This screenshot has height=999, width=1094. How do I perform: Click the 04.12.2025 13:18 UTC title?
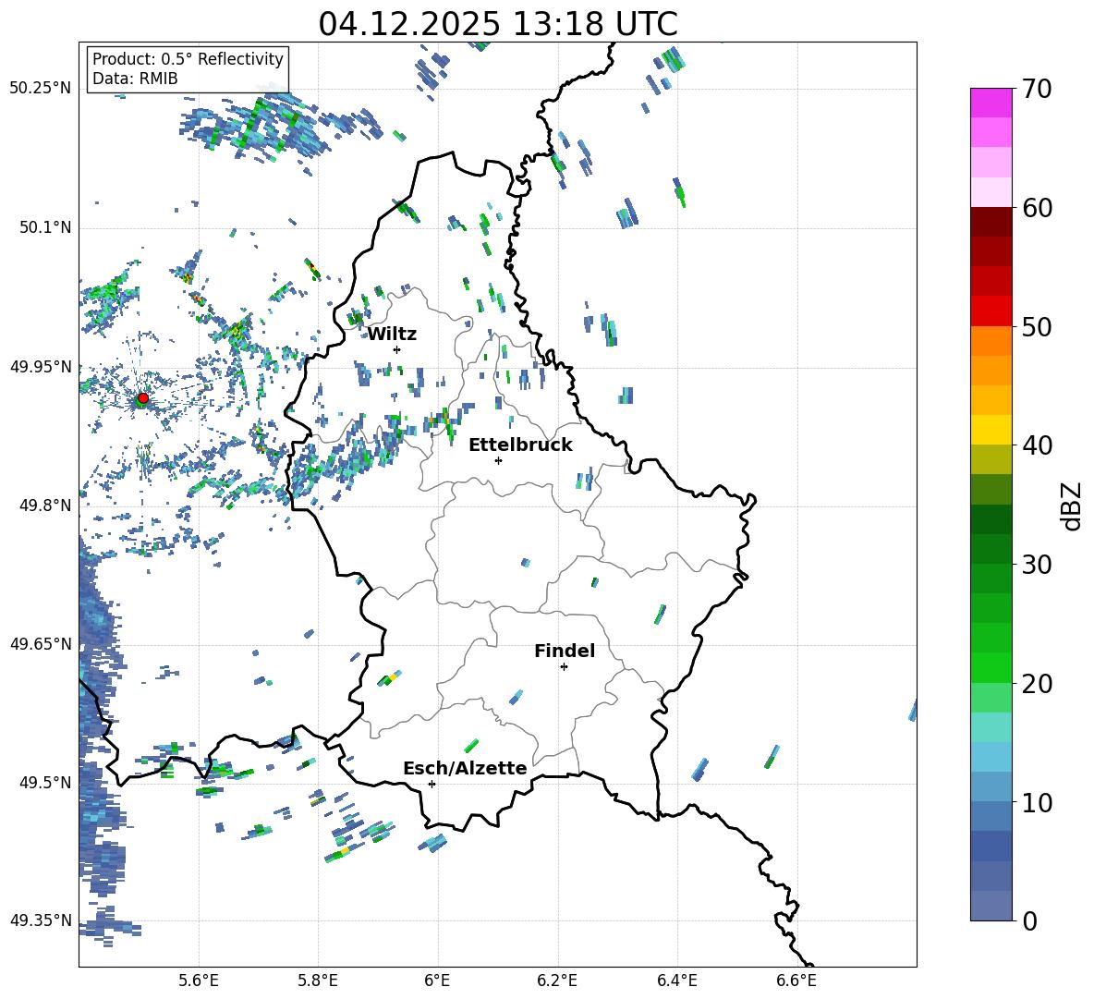pos(498,24)
